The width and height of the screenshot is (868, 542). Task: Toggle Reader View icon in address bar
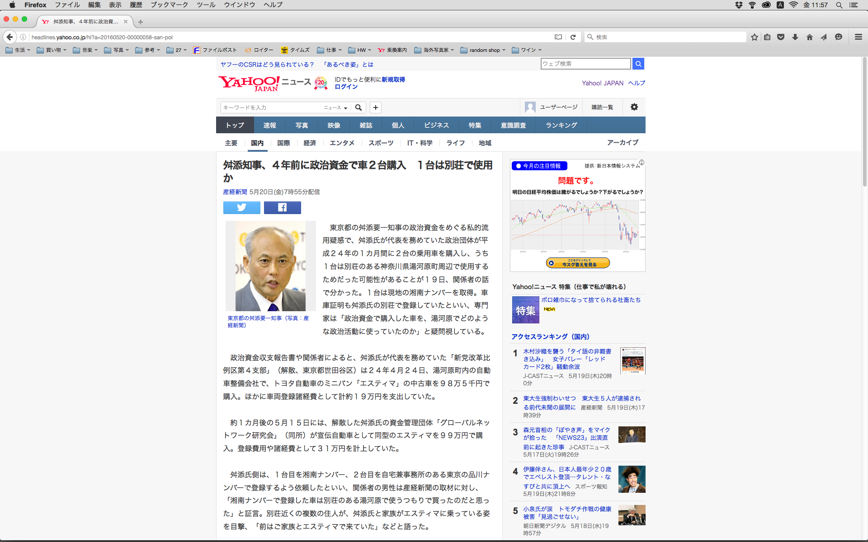(558, 37)
